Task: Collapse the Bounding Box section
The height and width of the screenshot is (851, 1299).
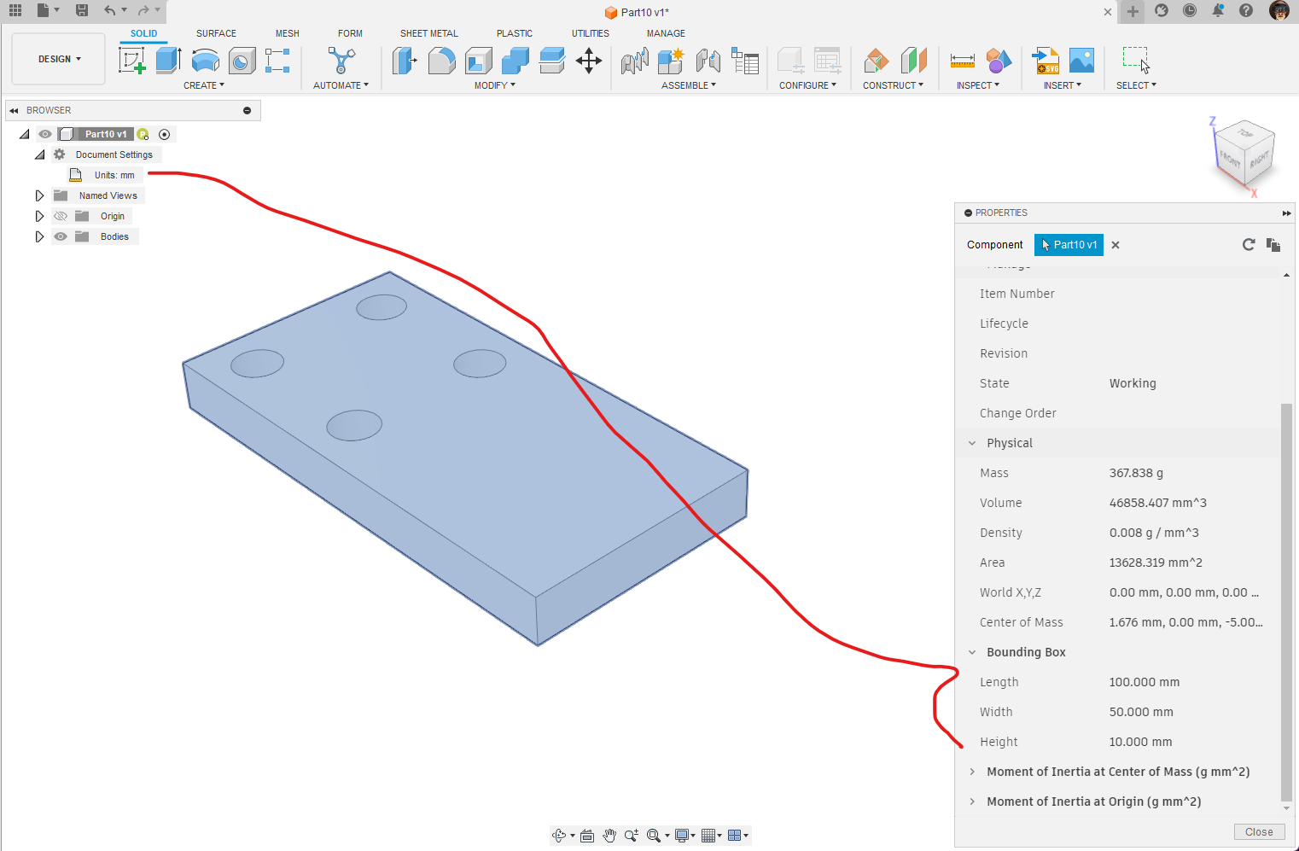Action: coord(972,651)
